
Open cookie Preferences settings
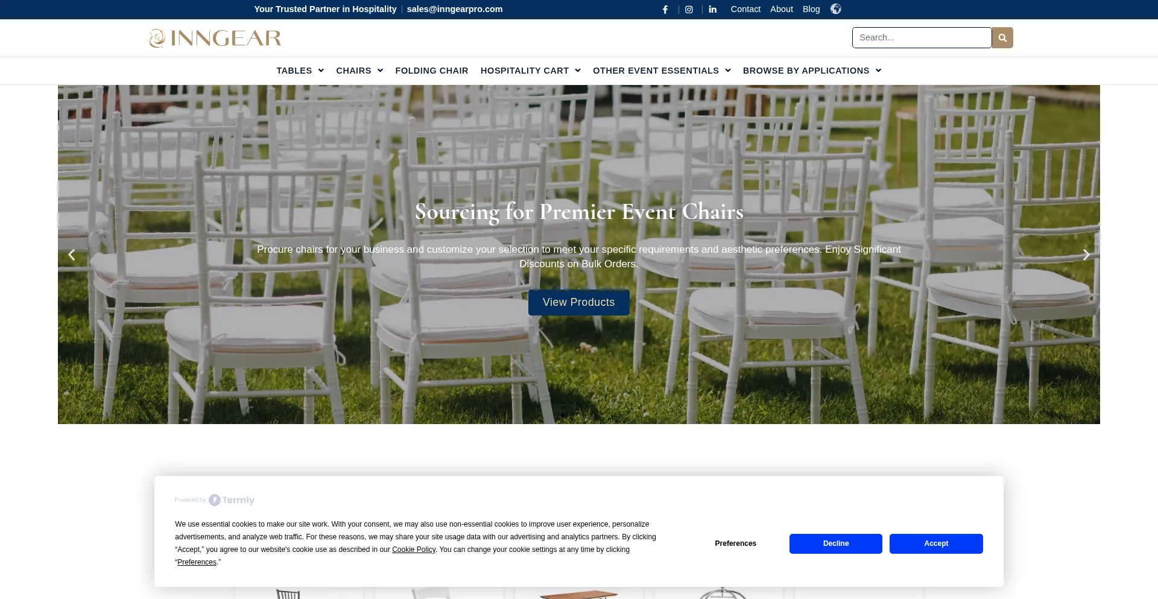pyautogui.click(x=735, y=544)
